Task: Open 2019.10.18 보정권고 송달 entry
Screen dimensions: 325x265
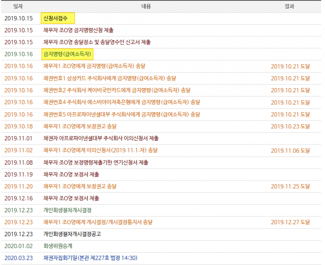Action: click(80, 126)
